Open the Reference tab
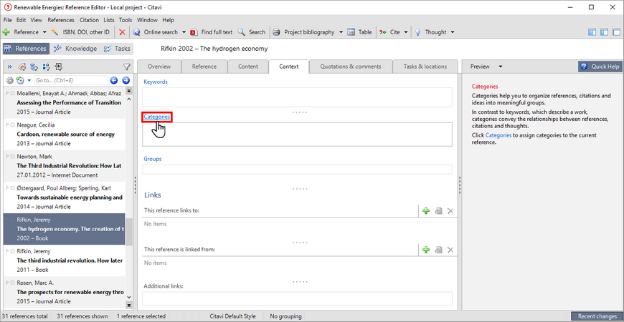This screenshot has height=322, width=624. pos(204,67)
